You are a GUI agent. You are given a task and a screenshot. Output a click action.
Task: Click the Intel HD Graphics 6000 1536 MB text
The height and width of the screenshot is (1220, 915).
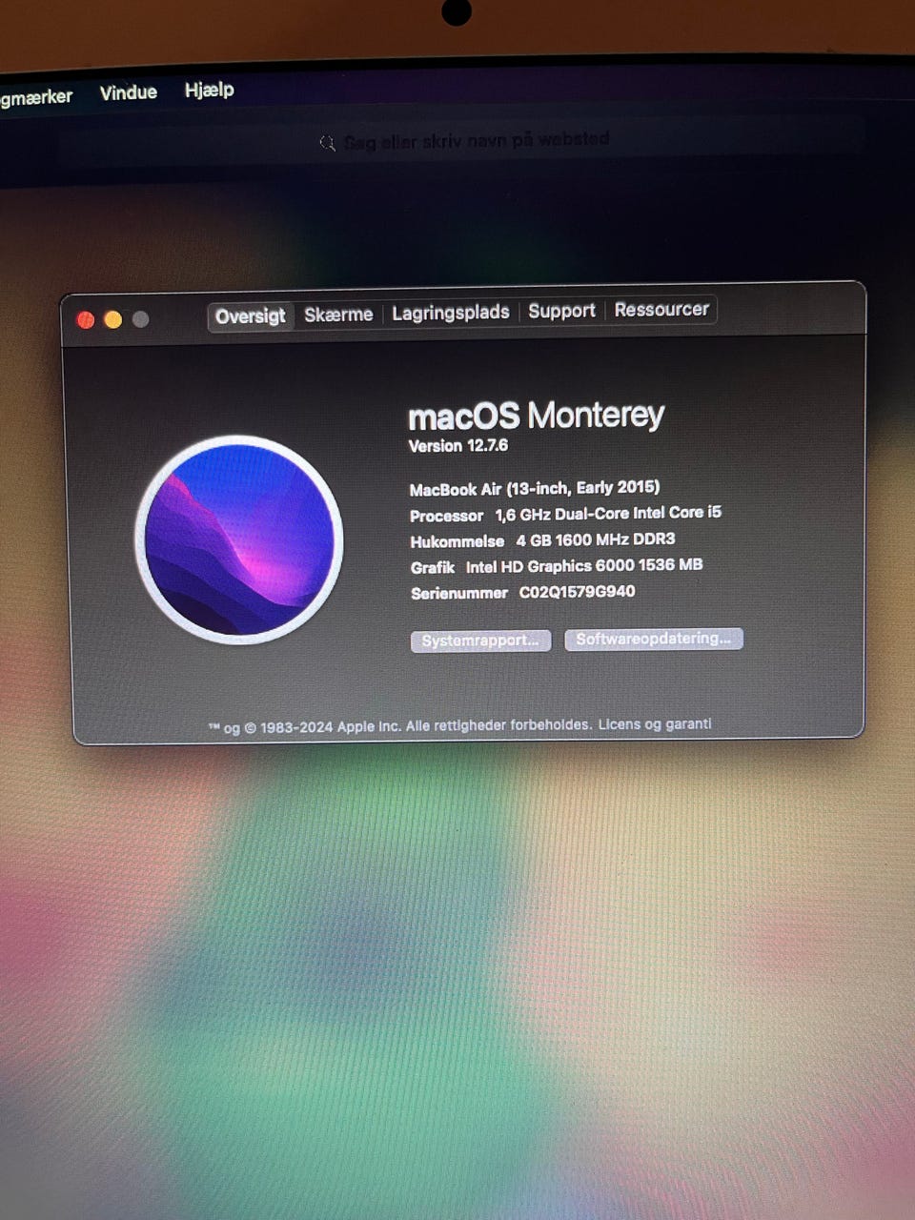(x=584, y=565)
